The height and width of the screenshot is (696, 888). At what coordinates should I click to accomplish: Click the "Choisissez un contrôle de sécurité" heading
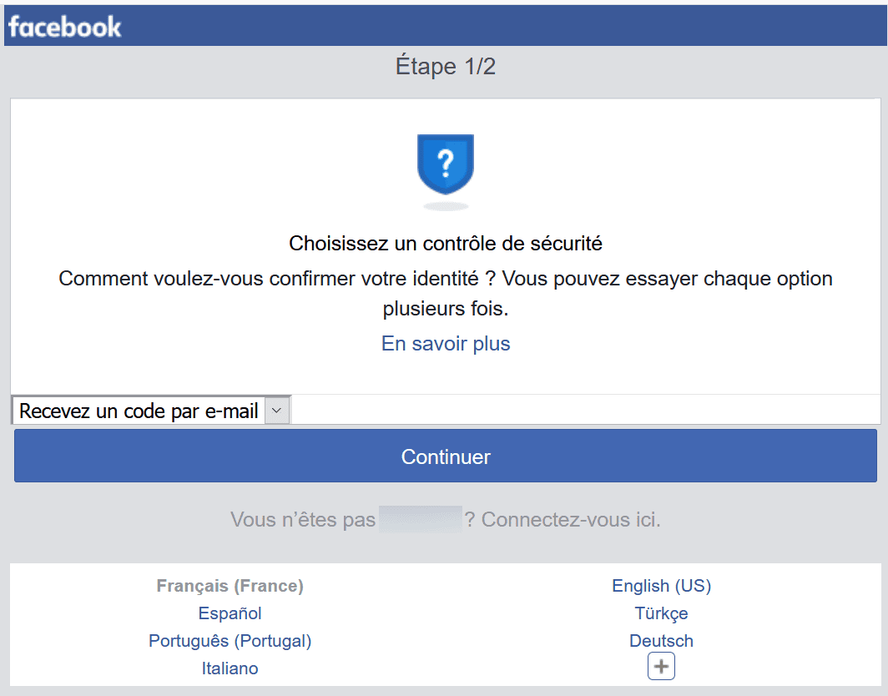tap(446, 244)
